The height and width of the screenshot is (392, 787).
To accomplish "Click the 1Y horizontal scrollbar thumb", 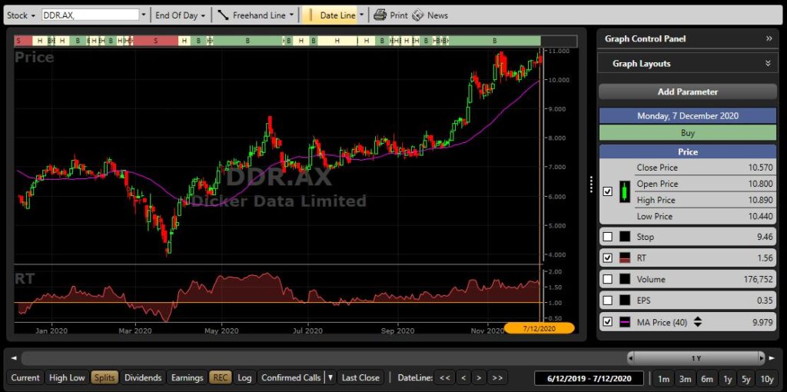I will (x=696, y=358).
